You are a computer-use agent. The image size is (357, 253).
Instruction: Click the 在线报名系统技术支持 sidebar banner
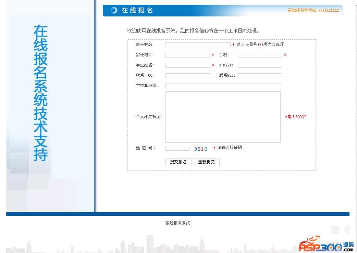pos(40,93)
